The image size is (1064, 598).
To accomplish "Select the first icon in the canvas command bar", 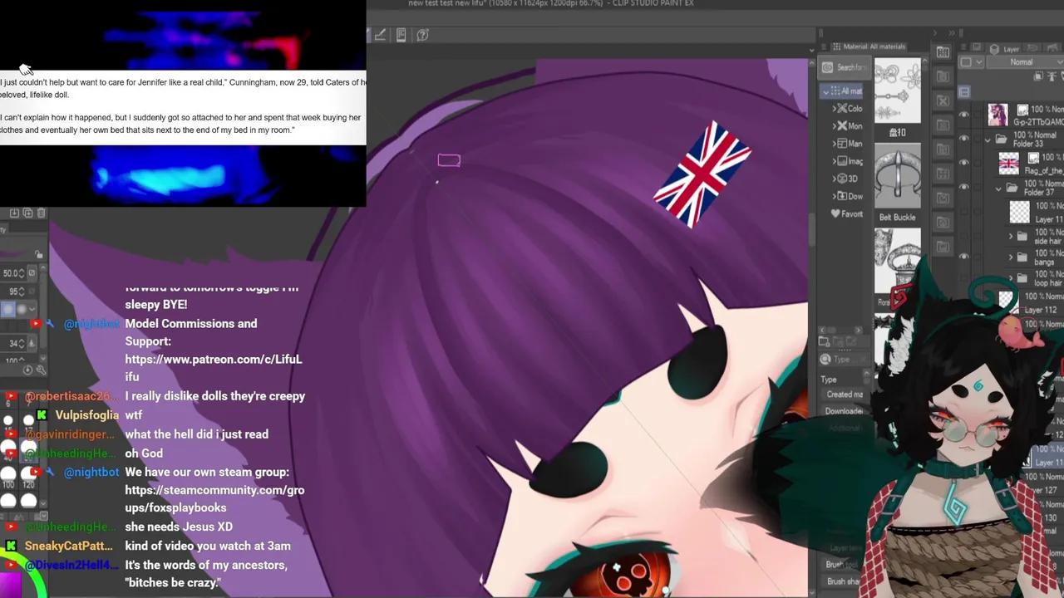I will point(380,35).
